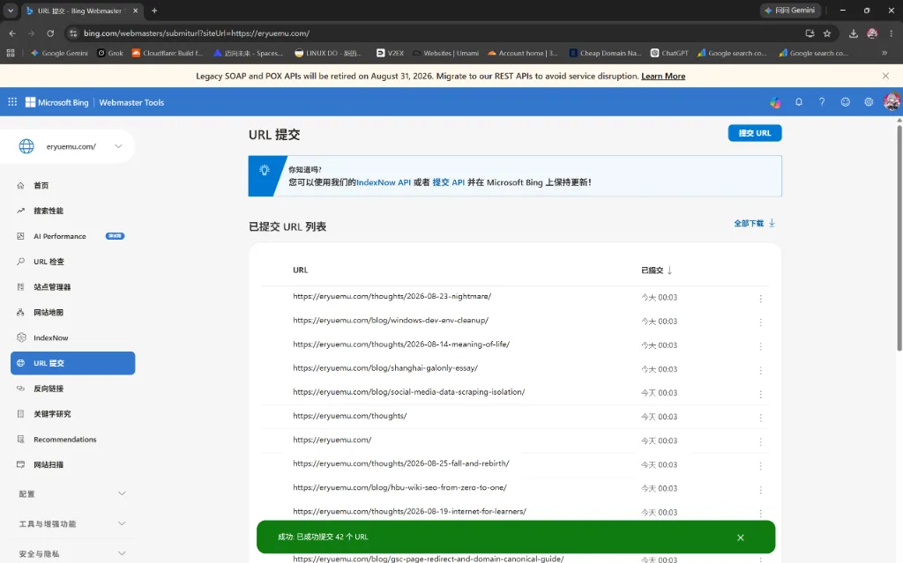Open the user profile avatar in Bing header

[x=892, y=102]
